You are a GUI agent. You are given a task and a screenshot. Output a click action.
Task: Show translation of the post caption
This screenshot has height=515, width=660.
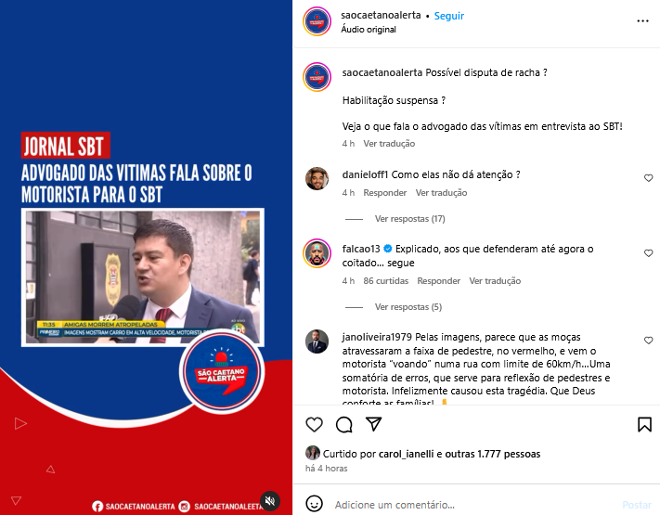(389, 144)
